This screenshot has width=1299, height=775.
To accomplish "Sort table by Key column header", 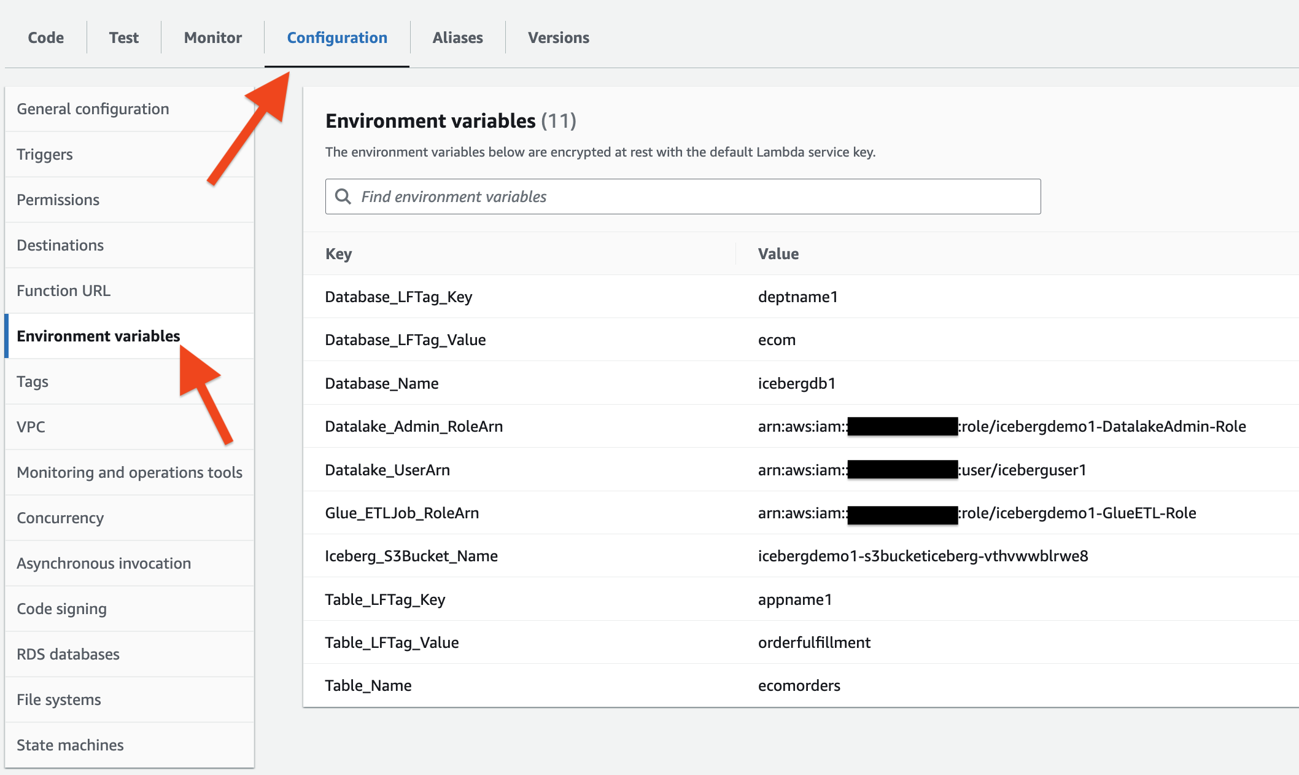I will (x=339, y=254).
